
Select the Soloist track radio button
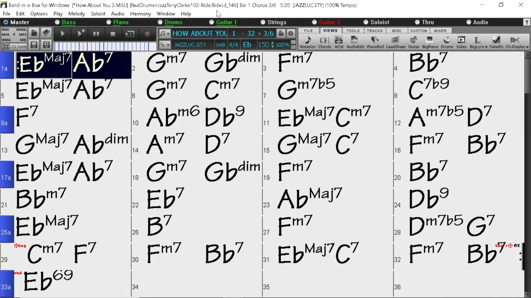(x=366, y=22)
